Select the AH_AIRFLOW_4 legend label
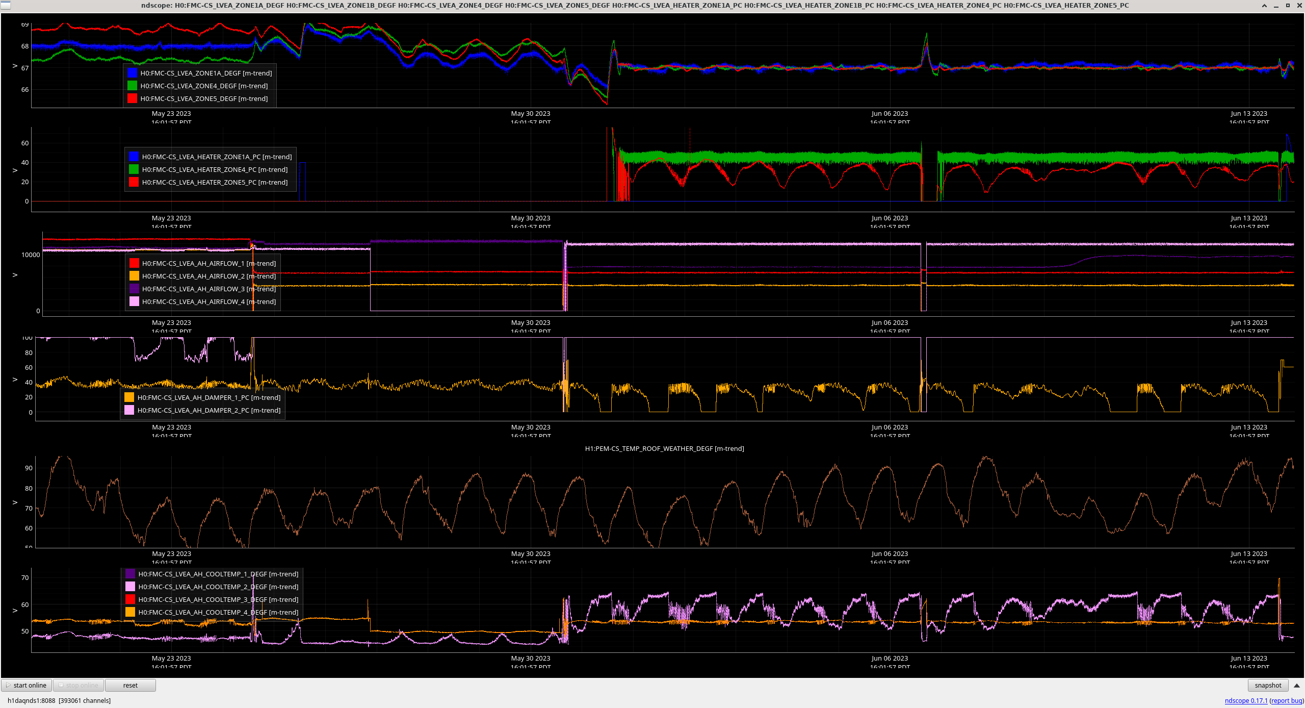Image resolution: width=1305 pixels, height=708 pixels. pyautogui.click(x=209, y=301)
